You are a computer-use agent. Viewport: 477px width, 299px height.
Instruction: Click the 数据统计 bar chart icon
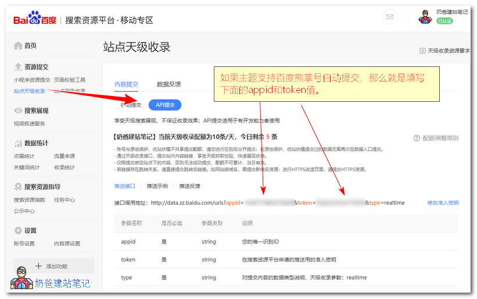18,143
